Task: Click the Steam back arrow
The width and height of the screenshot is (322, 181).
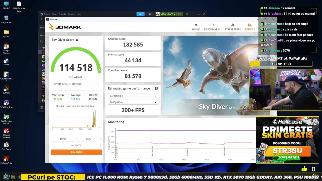Action: [x=42, y=19]
